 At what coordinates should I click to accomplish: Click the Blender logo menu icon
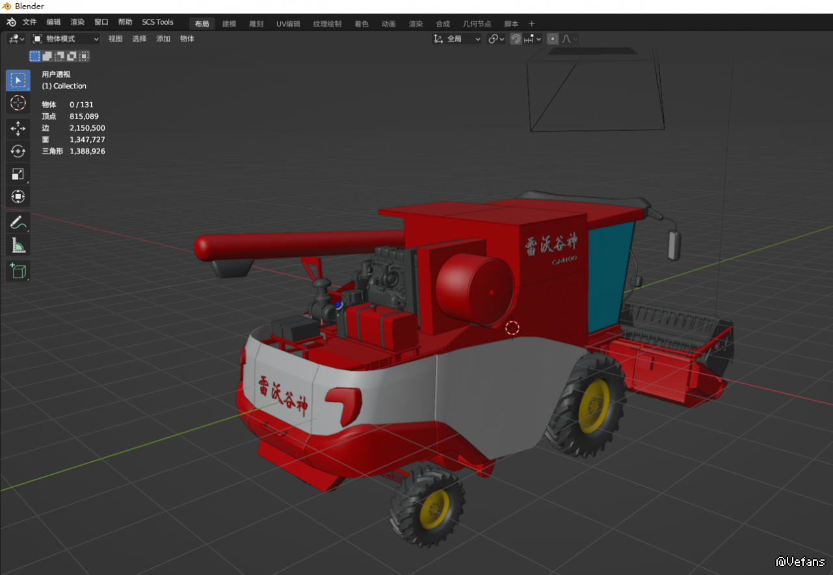pos(12,22)
